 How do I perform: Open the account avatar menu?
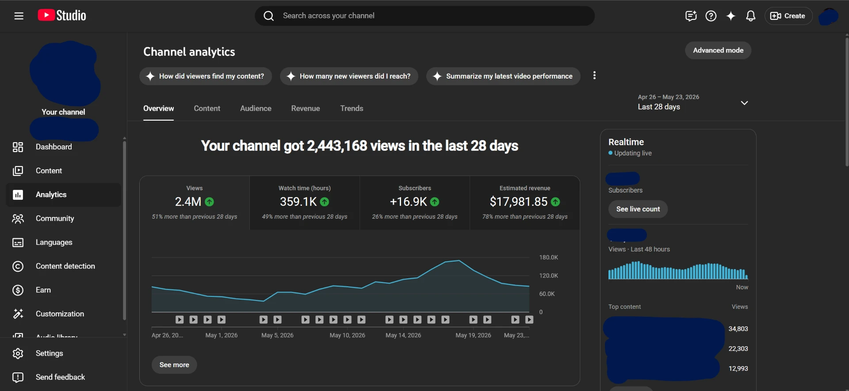pyautogui.click(x=828, y=16)
